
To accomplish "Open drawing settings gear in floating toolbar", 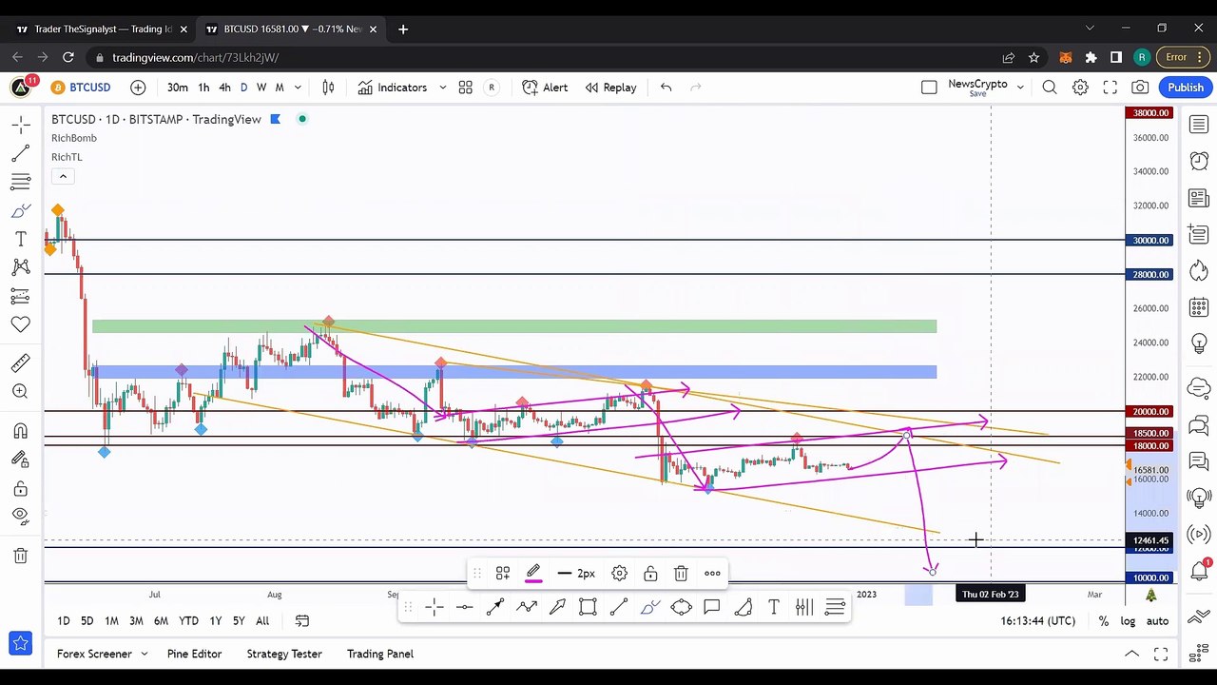I will [x=619, y=573].
